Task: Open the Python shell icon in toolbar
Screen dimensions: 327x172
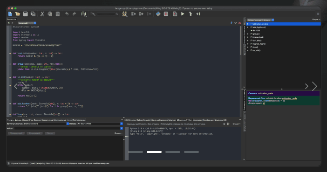Action: point(158,14)
